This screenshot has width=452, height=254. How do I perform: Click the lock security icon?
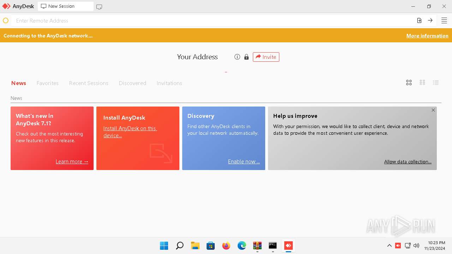click(x=246, y=57)
